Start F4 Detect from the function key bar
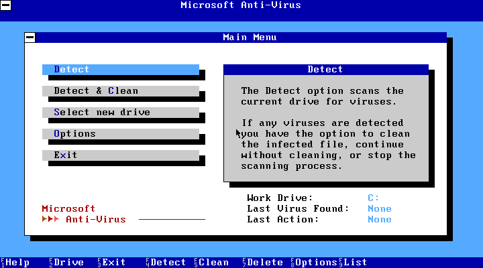 (x=166, y=263)
